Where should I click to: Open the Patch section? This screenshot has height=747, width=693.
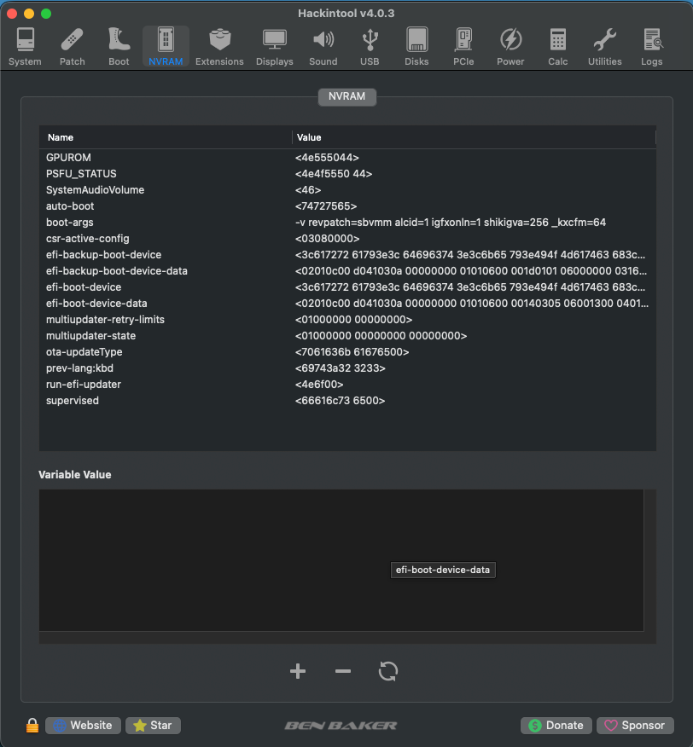[x=72, y=47]
